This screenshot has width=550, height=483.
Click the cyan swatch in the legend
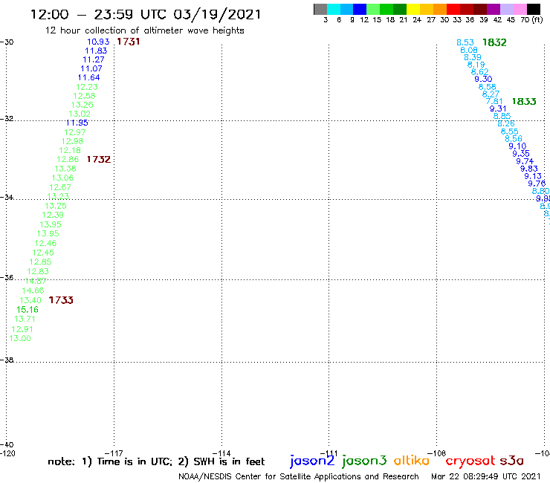click(334, 9)
